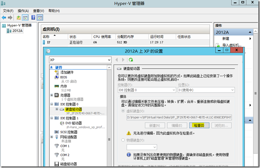Viewport: 260px width, 168px height.
Task: Click the show/hide action pane toolbar icon
Action: point(40,17)
